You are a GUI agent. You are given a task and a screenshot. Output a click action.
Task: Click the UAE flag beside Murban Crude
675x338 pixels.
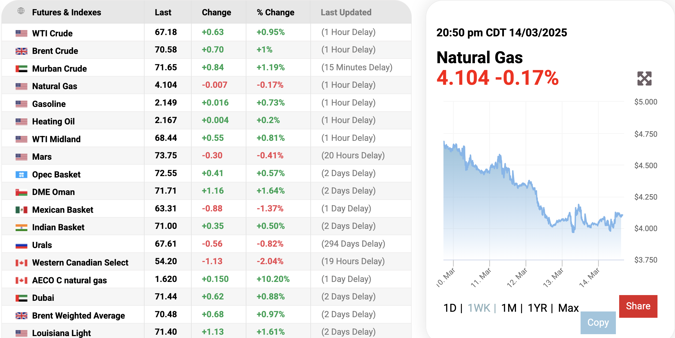(x=21, y=69)
